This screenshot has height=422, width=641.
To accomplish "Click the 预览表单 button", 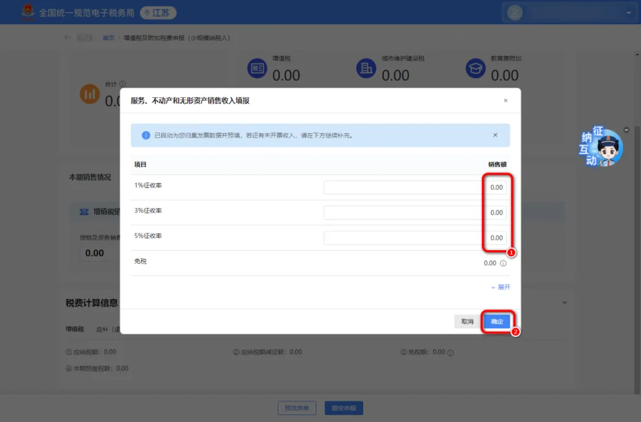I will [297, 408].
